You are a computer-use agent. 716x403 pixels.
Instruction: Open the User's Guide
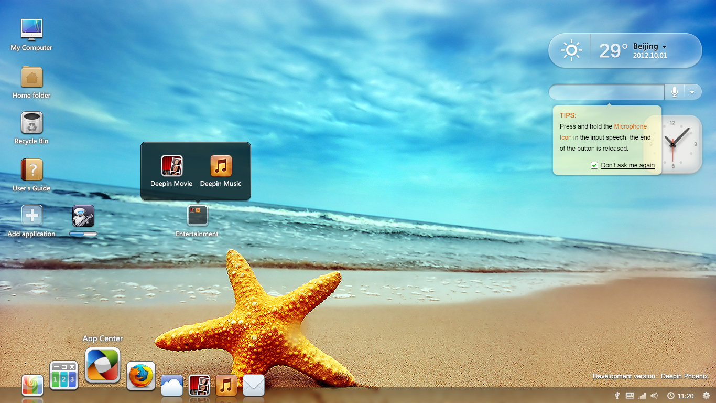31,169
